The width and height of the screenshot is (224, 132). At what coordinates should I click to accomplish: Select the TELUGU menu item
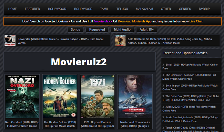pos(122,9)
